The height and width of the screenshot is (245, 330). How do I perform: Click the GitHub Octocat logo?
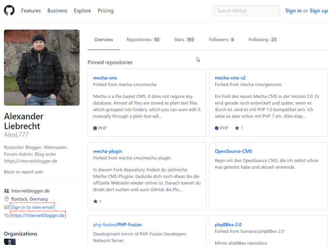pyautogui.click(x=9, y=10)
